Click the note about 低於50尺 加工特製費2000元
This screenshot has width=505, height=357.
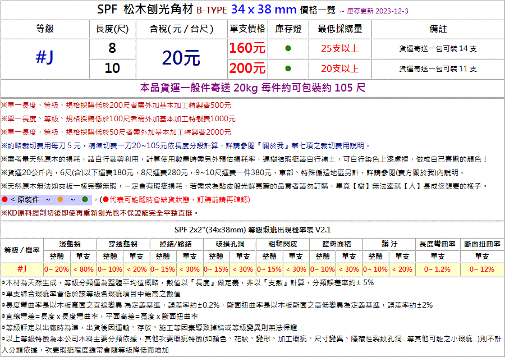coord(116,132)
